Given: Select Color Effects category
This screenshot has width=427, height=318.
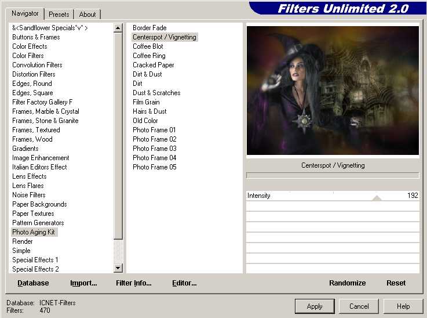Looking at the screenshot, I should point(30,46).
